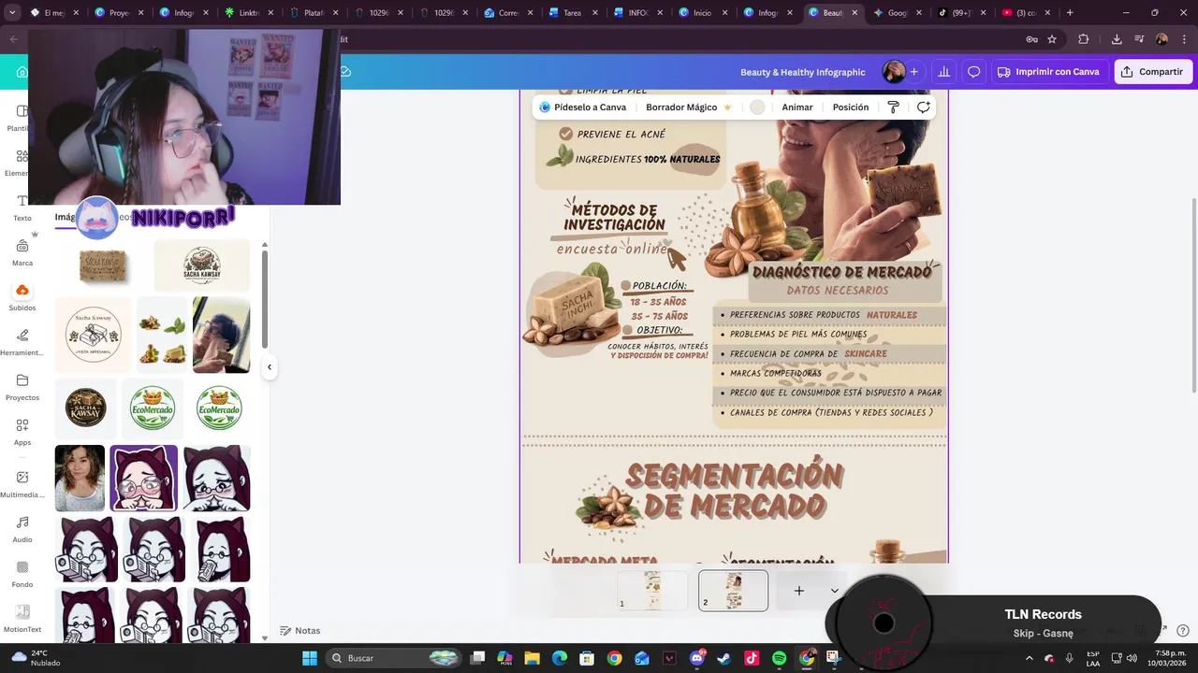Open the Herramientas panel
Screen dimensions: 1198x673
(x=22, y=342)
